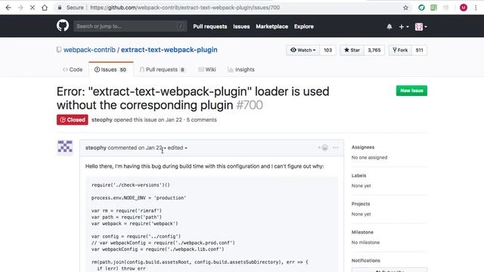This screenshot has width=484, height=272.
Task: Switch to the repository Pull requests tab
Action: 162,70
